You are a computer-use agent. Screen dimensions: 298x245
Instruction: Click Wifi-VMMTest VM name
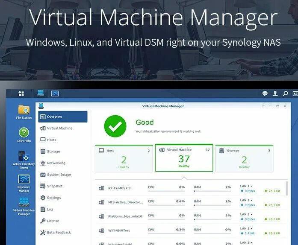119,230
